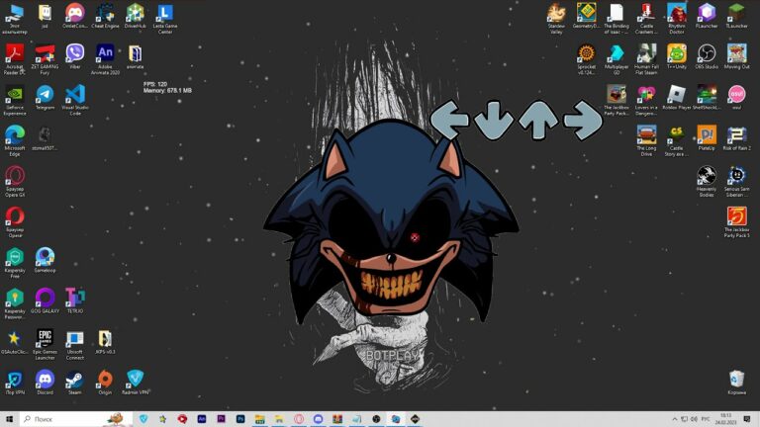Screen dimensions: 760x427
Task: Open Epic Games Launcher shortcut
Action: 45,344
